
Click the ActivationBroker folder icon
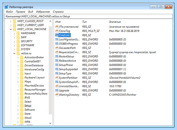[22, 57]
